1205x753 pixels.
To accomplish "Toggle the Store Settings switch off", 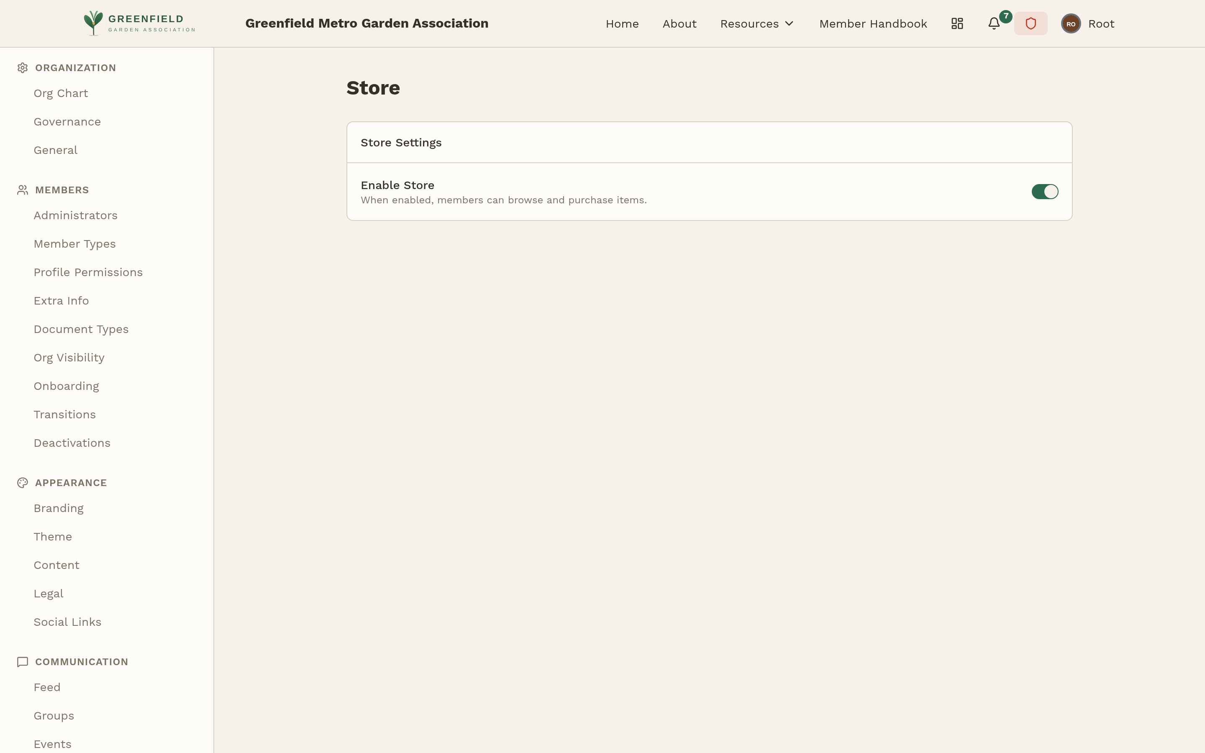I will coord(1044,191).
